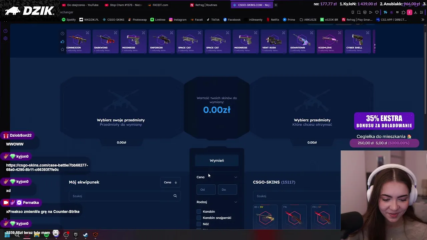Open the DOWNTOWN drop card

pyautogui.click(x=302, y=41)
